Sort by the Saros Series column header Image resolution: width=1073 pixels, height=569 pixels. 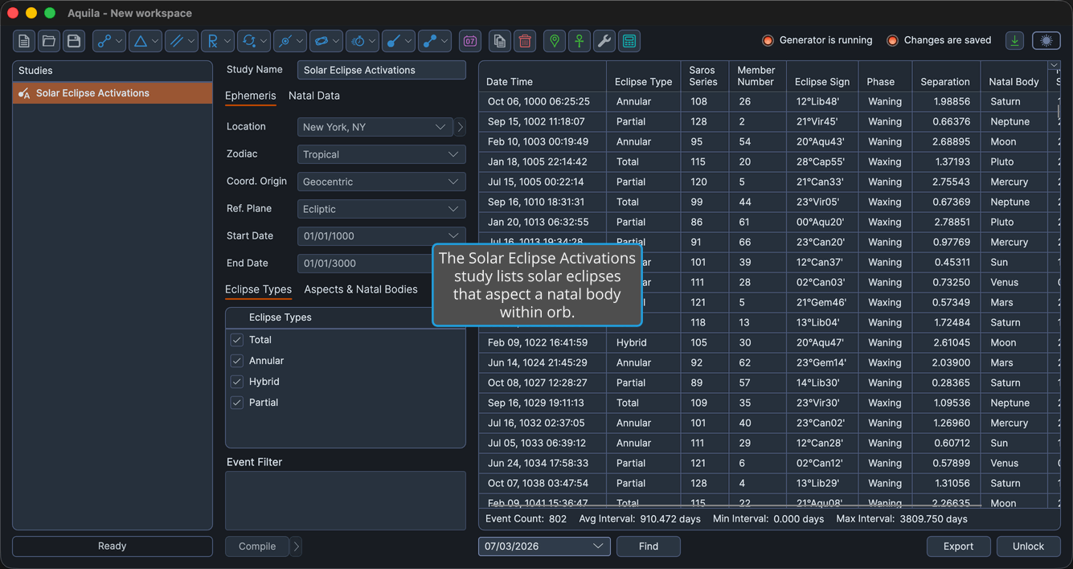(705, 76)
